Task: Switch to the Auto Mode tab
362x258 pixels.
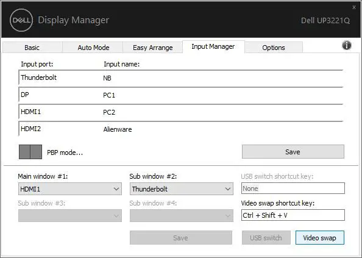Action: [x=93, y=48]
